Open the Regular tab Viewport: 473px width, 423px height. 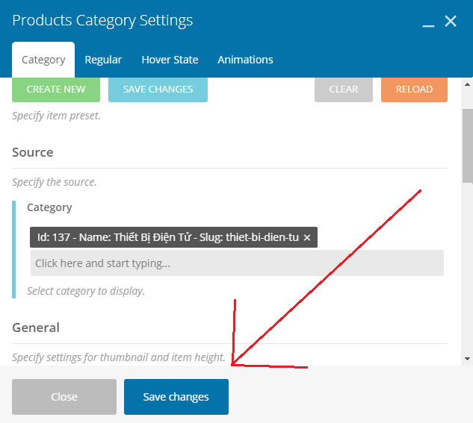click(x=103, y=60)
